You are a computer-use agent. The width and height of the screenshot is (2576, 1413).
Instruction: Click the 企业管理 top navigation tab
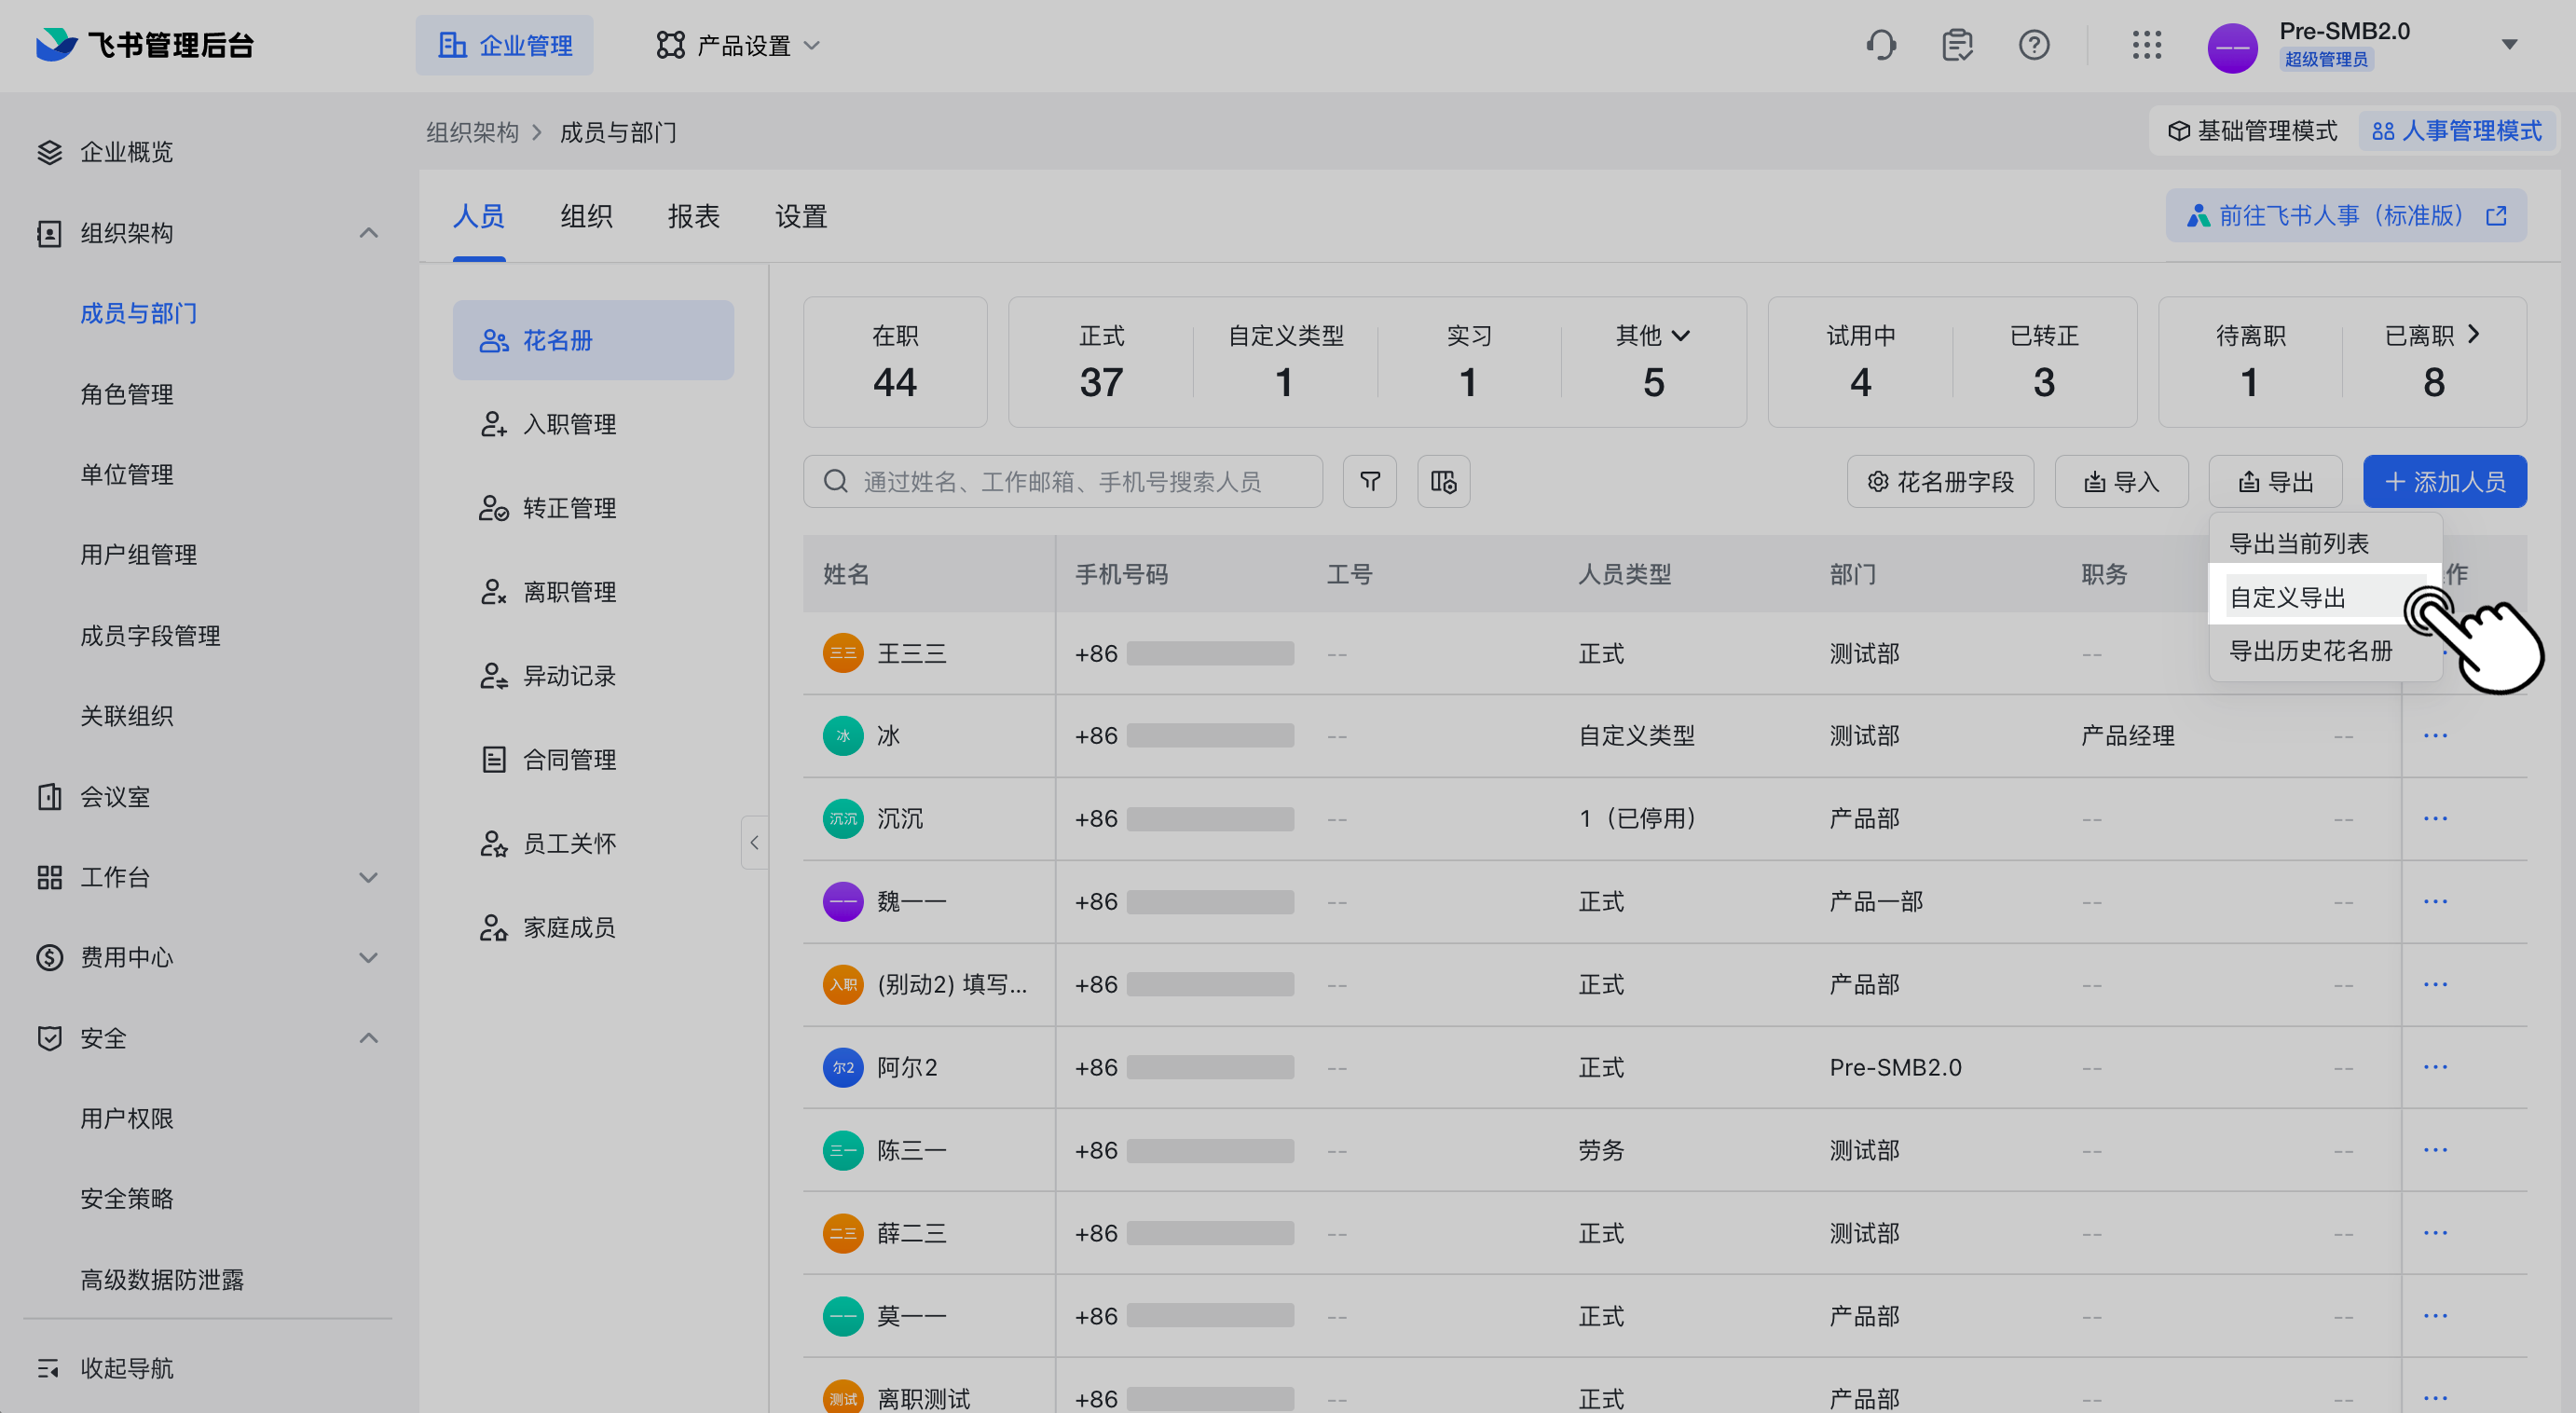(505, 45)
